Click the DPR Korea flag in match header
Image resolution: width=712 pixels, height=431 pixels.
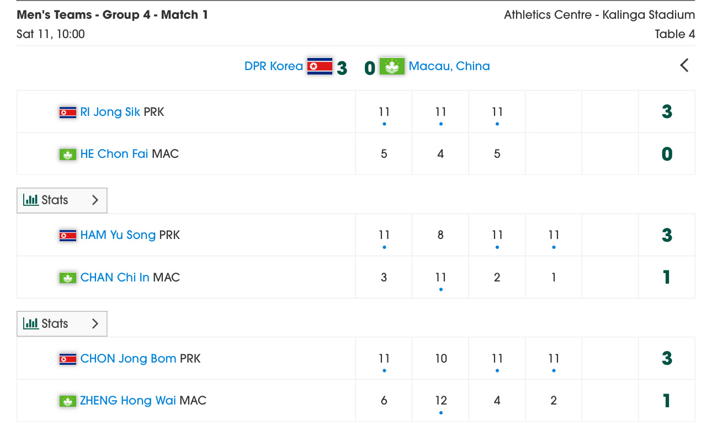[x=320, y=66]
